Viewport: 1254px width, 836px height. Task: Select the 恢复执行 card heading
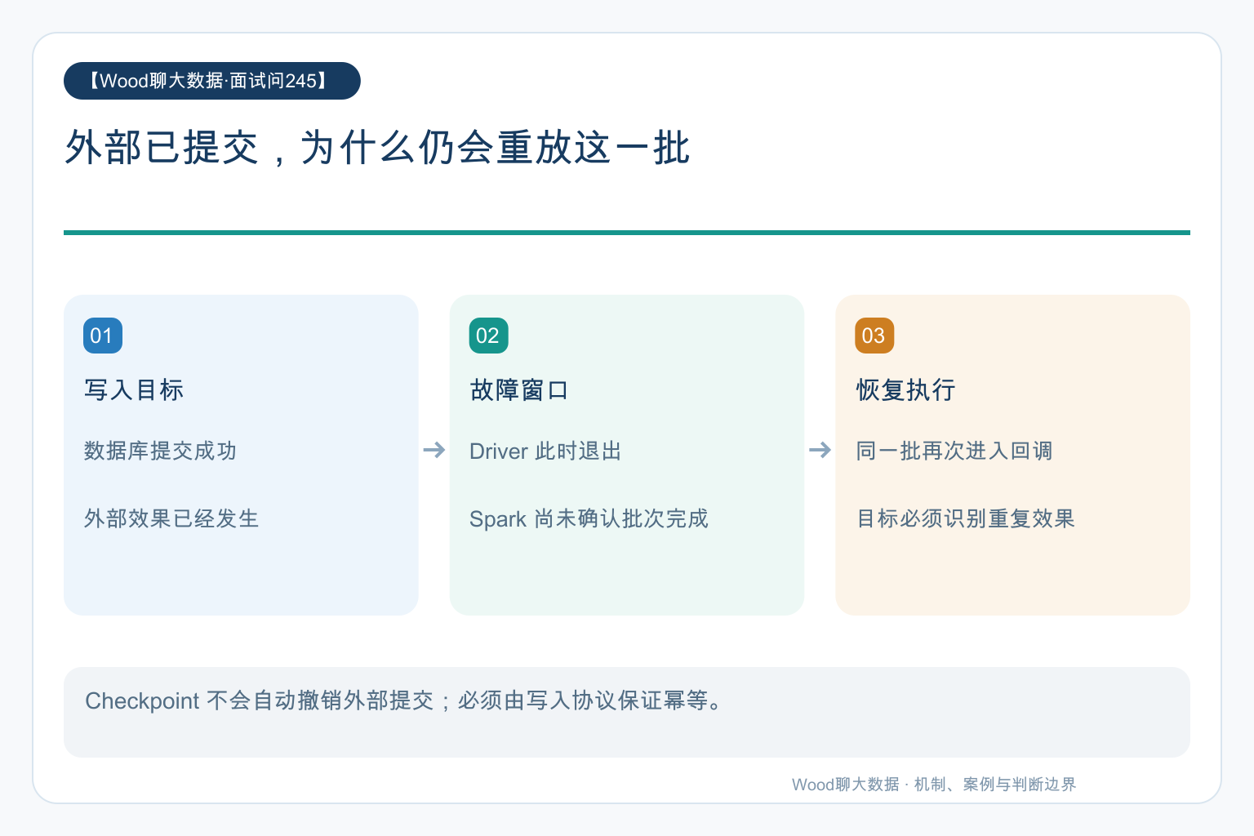tap(905, 390)
